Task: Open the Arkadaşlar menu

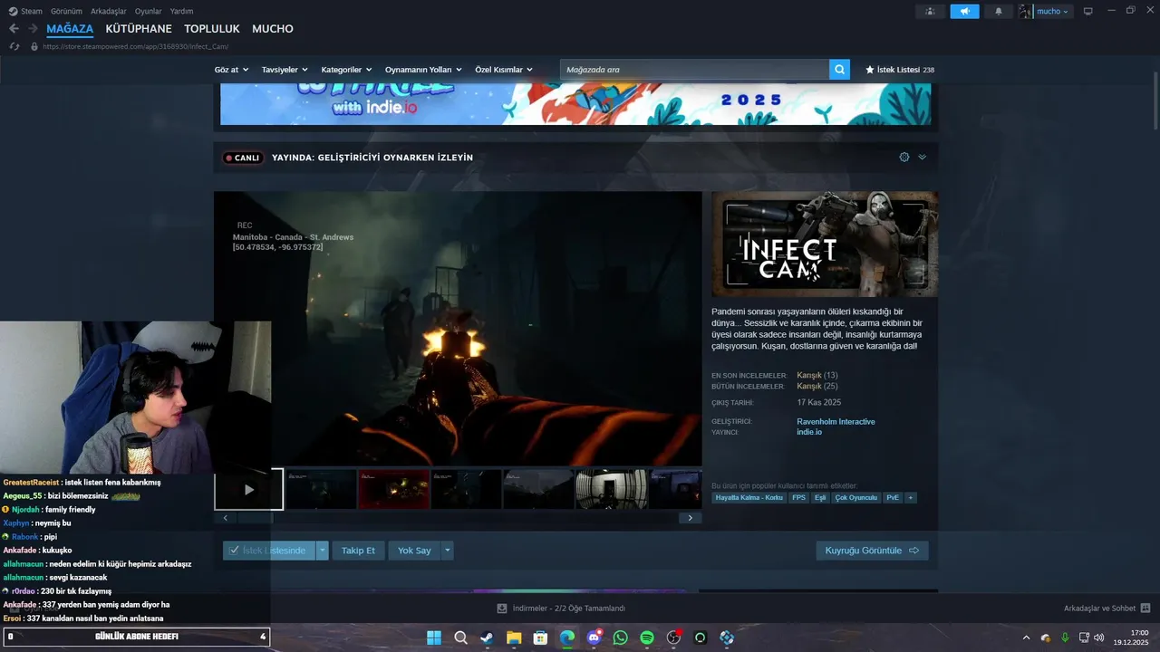Action: coord(109,11)
